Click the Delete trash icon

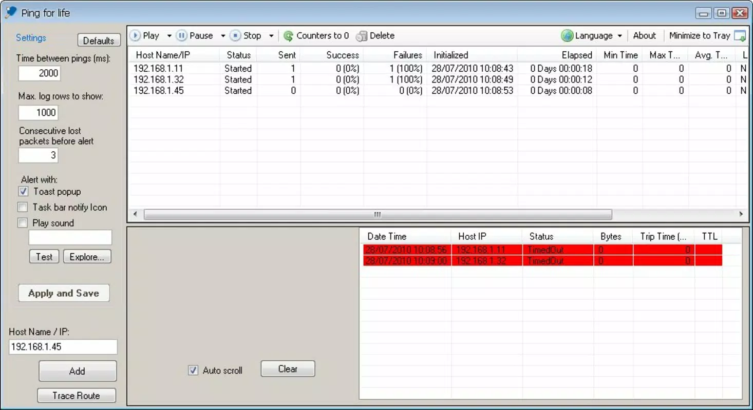(x=362, y=36)
